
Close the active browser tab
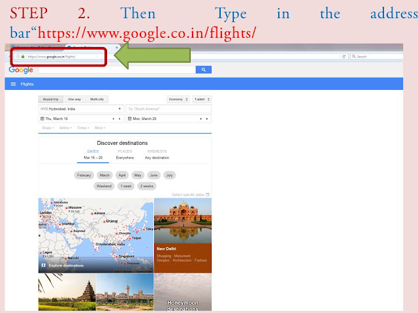point(116,48)
